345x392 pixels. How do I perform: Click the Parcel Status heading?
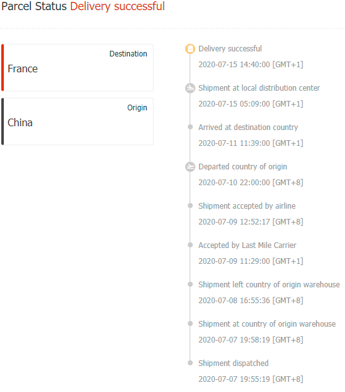click(34, 6)
